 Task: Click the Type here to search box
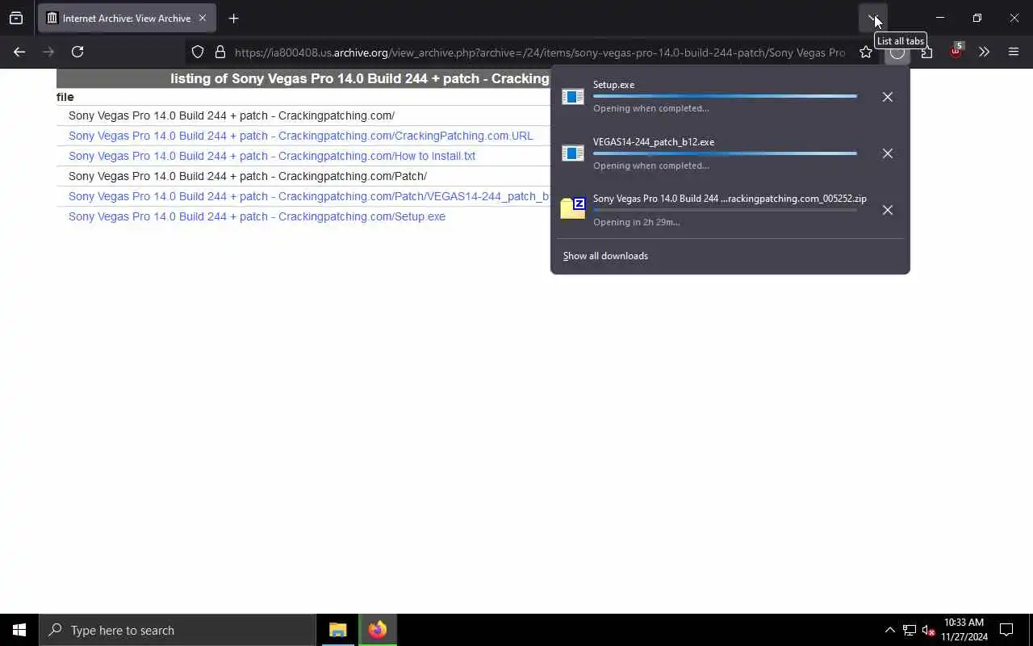click(178, 630)
